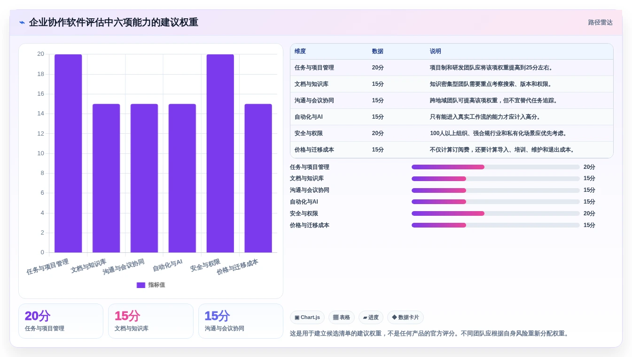Screen dimensions: 632x357
Task: Click the 自动化与AI bar in the chart
Action: [x=182, y=178]
